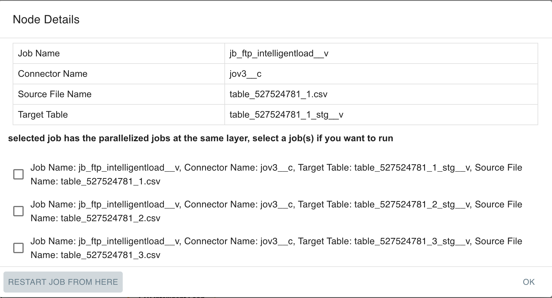Select the Connector Name label cell
This screenshot has width=552, height=298.
pyautogui.click(x=53, y=74)
